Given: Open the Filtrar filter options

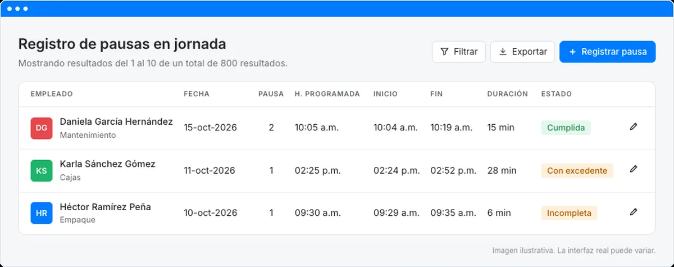Looking at the screenshot, I should (x=459, y=52).
